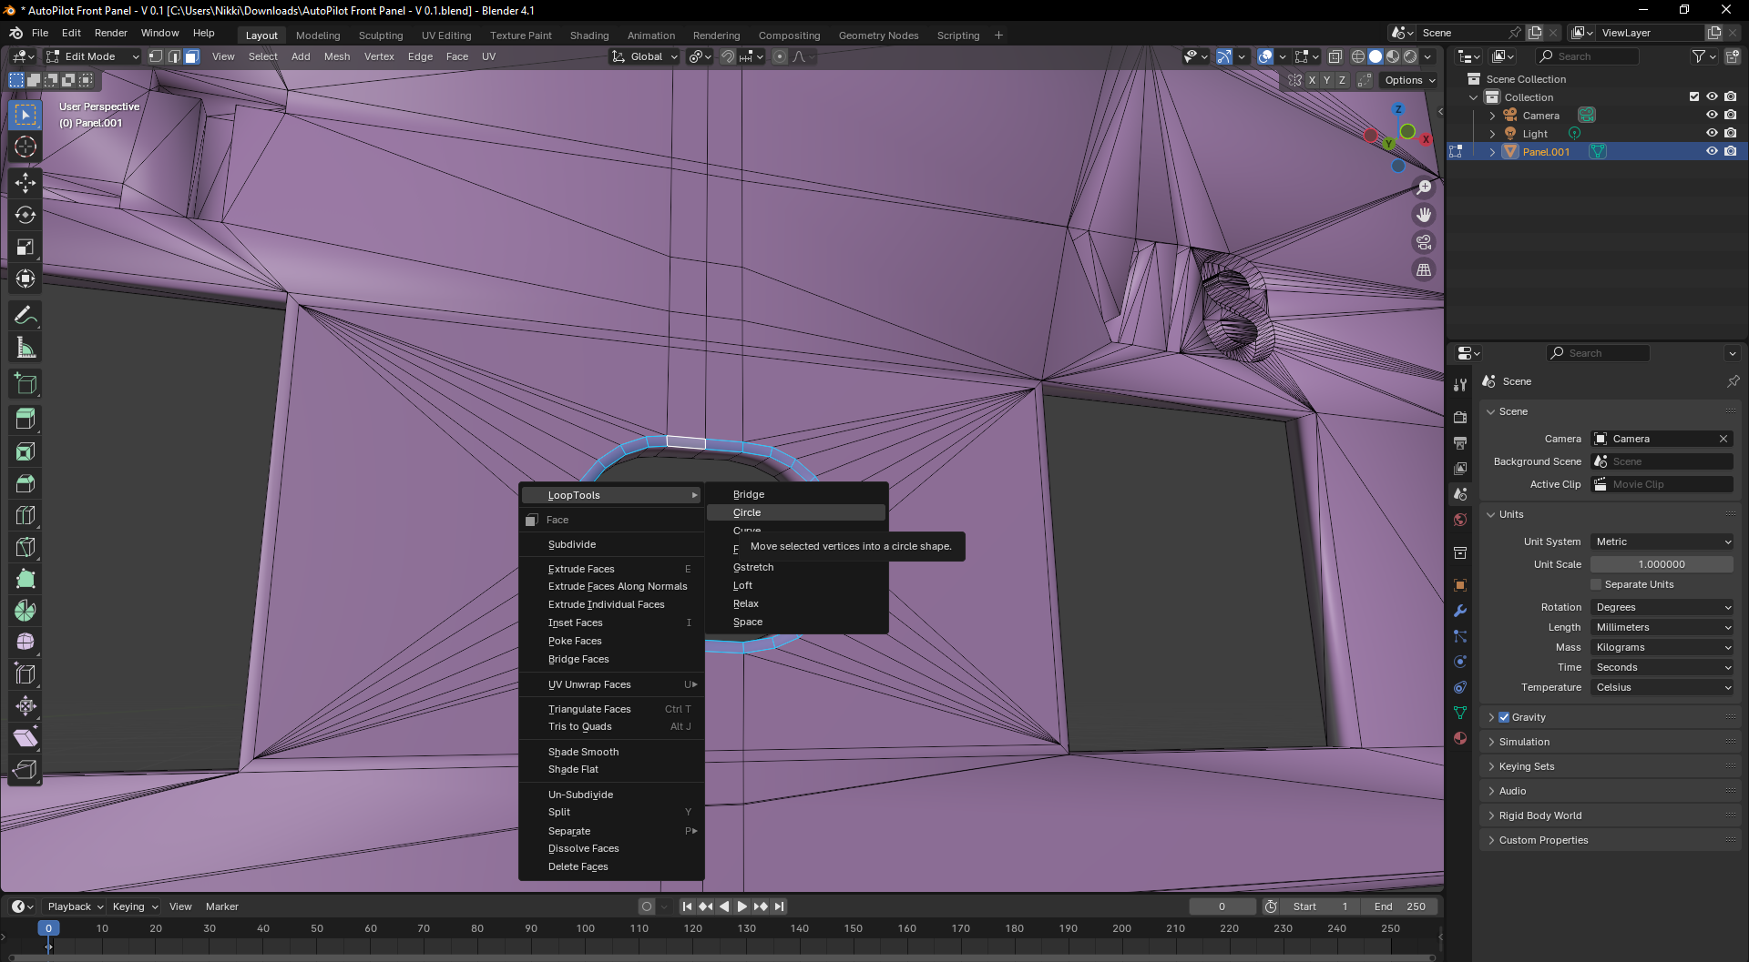The width and height of the screenshot is (1749, 962).
Task: Uncheck the Collection exclude checkbox
Action: coord(1694,96)
